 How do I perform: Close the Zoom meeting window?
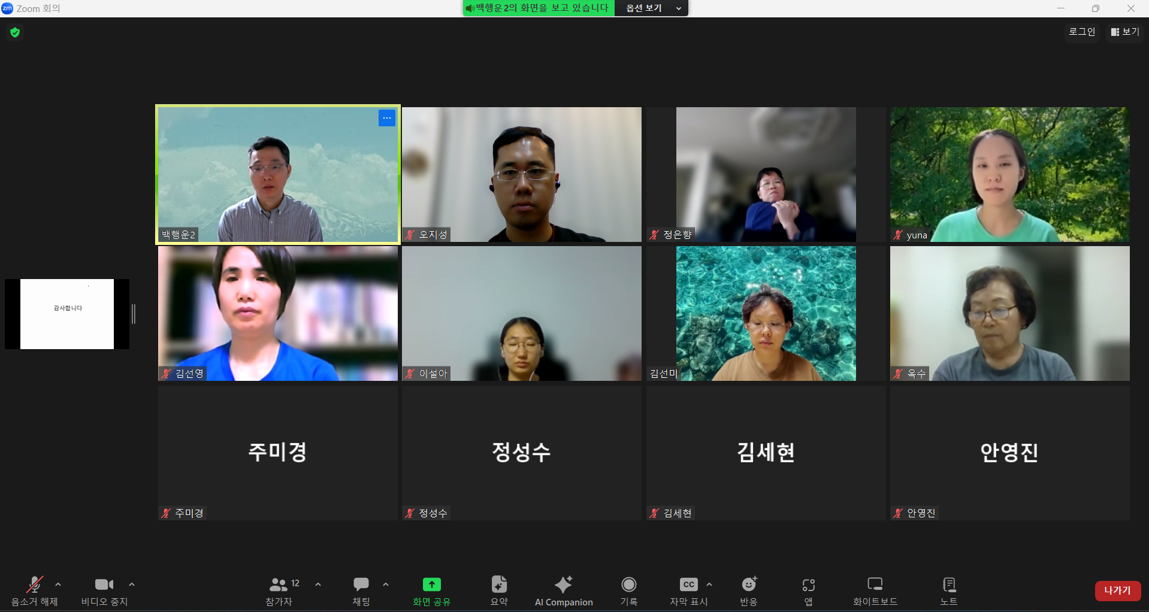1131,8
